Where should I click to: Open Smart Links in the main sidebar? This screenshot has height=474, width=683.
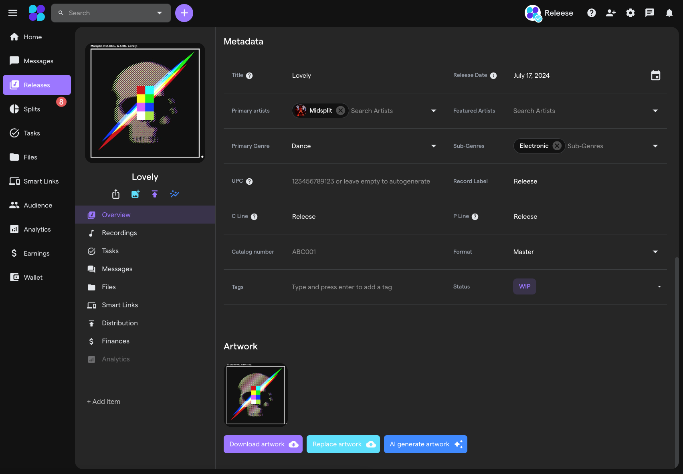point(37,181)
